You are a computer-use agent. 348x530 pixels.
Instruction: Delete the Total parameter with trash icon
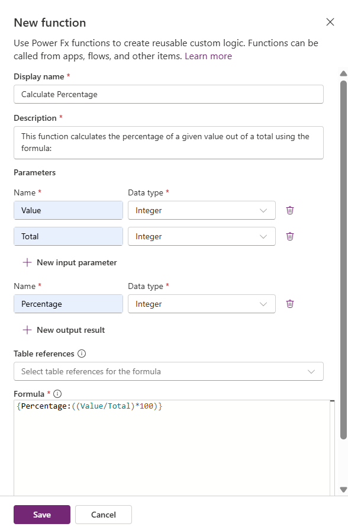tap(290, 236)
